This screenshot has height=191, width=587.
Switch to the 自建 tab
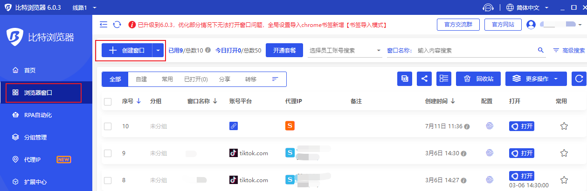pyautogui.click(x=141, y=79)
